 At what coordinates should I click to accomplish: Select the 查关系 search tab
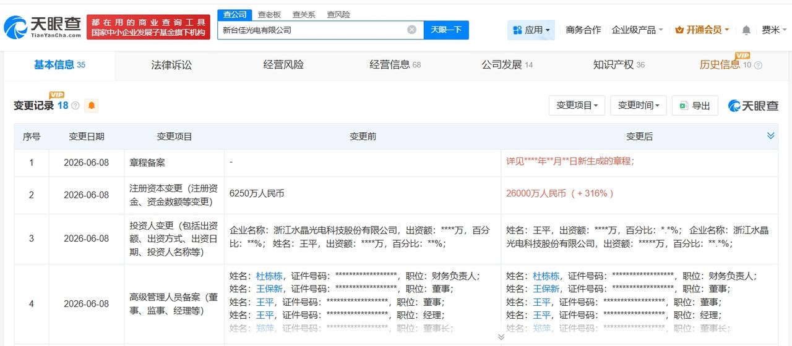coord(304,14)
